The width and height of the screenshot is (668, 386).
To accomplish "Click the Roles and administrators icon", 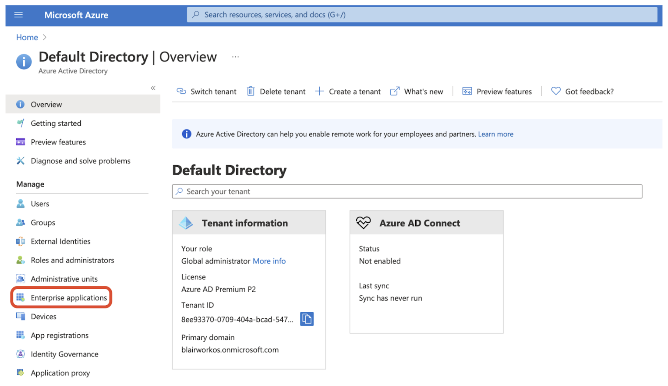I will (x=20, y=260).
